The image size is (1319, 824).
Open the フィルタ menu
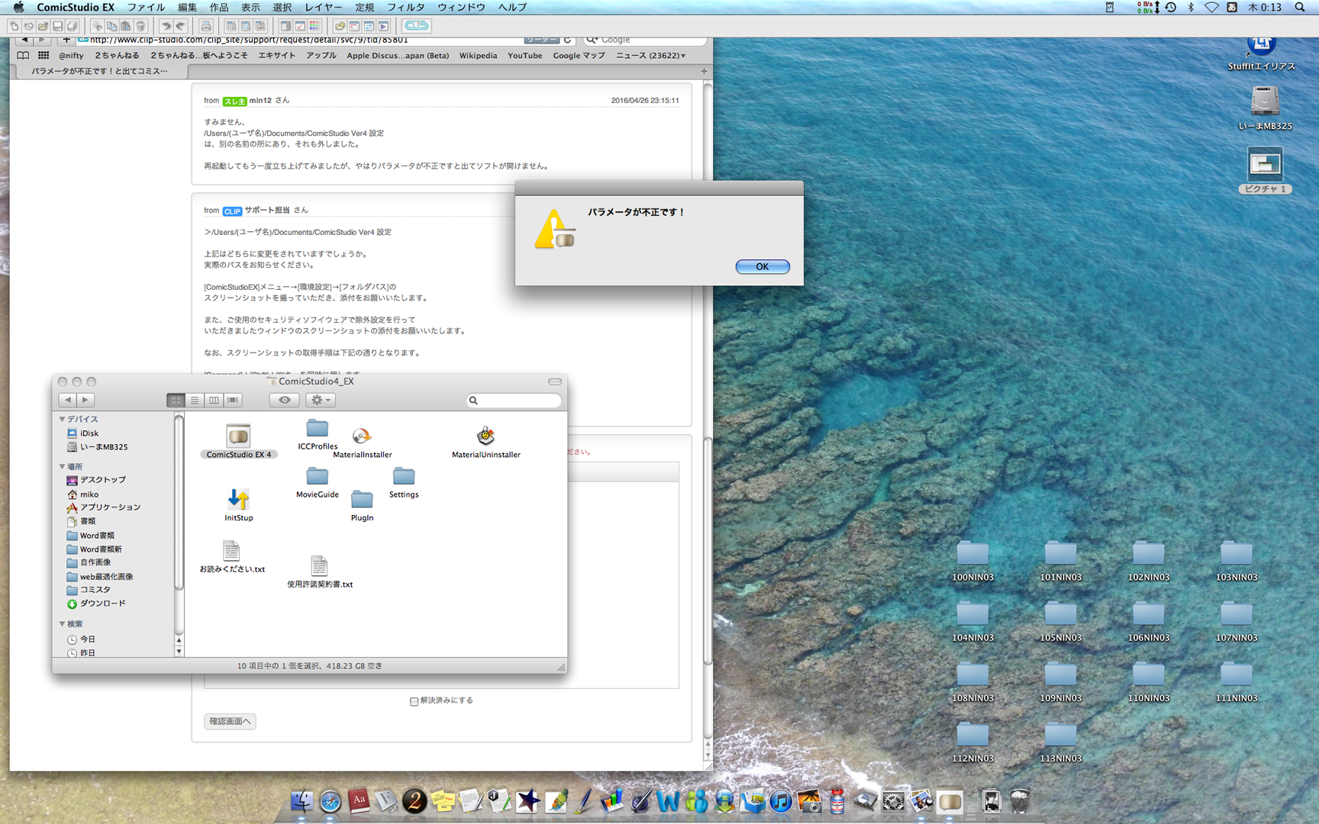[x=405, y=8]
